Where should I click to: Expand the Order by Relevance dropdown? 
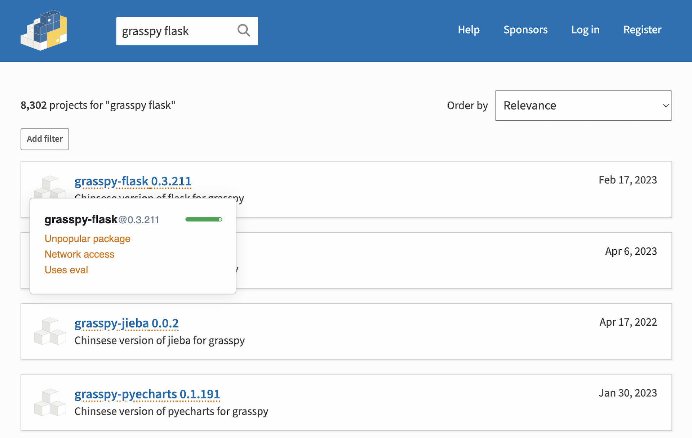(583, 106)
